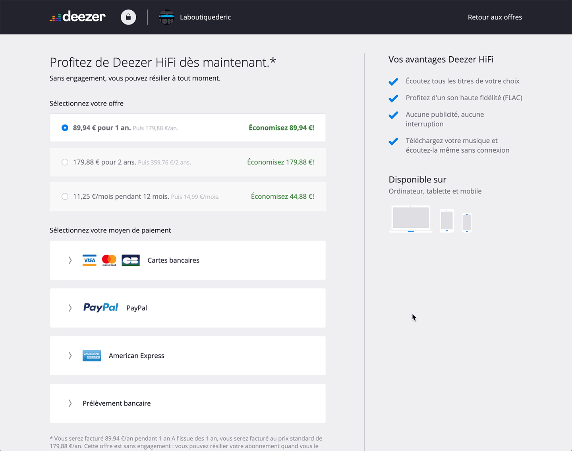Viewport: 572px width, 451px height.
Task: Choose the PayPal text label
Action: (137, 308)
